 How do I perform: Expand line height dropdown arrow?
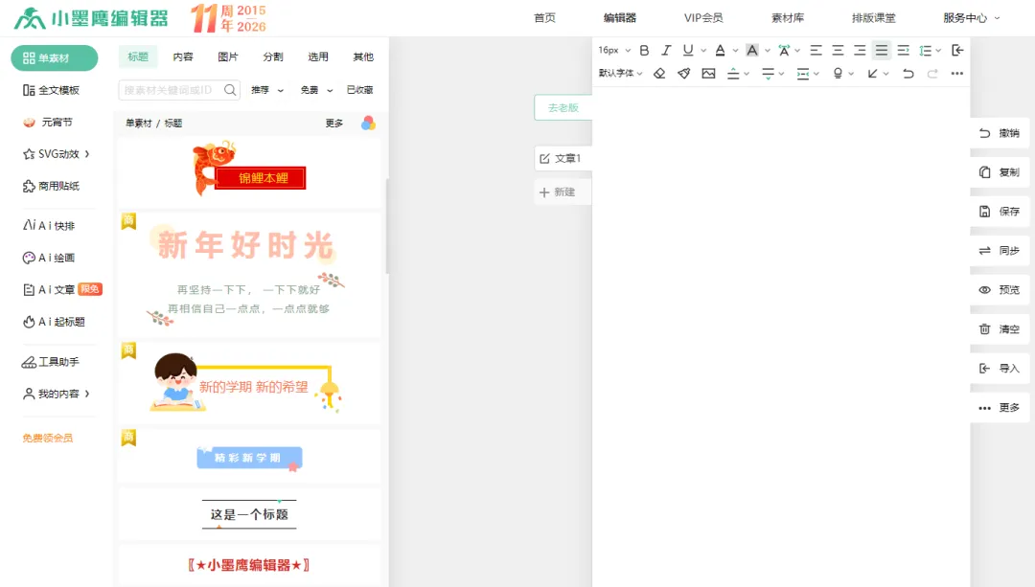[x=938, y=50]
